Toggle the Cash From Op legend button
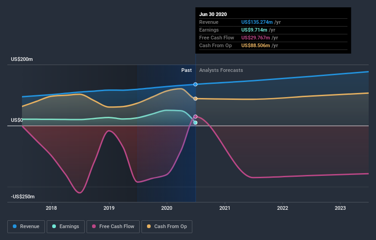Image resolution: width=376 pixels, height=240 pixels. 167,227
